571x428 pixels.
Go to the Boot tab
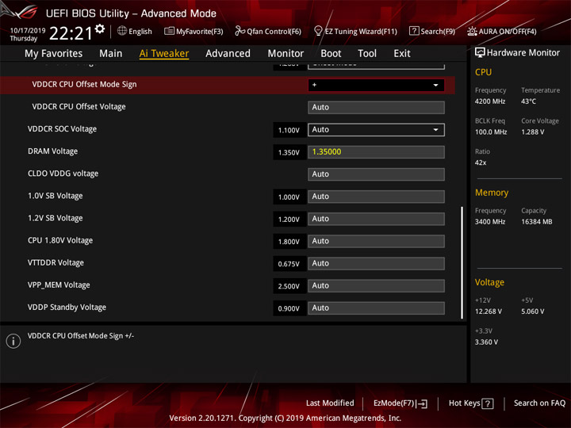(331, 54)
